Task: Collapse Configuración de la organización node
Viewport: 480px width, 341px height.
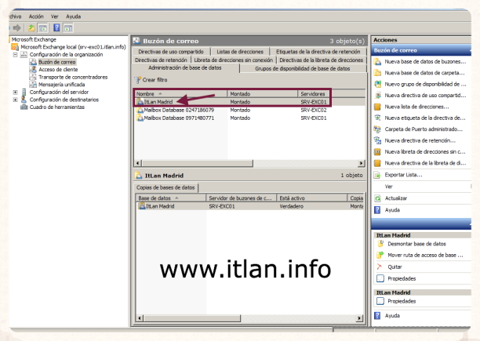Action: tap(15, 54)
